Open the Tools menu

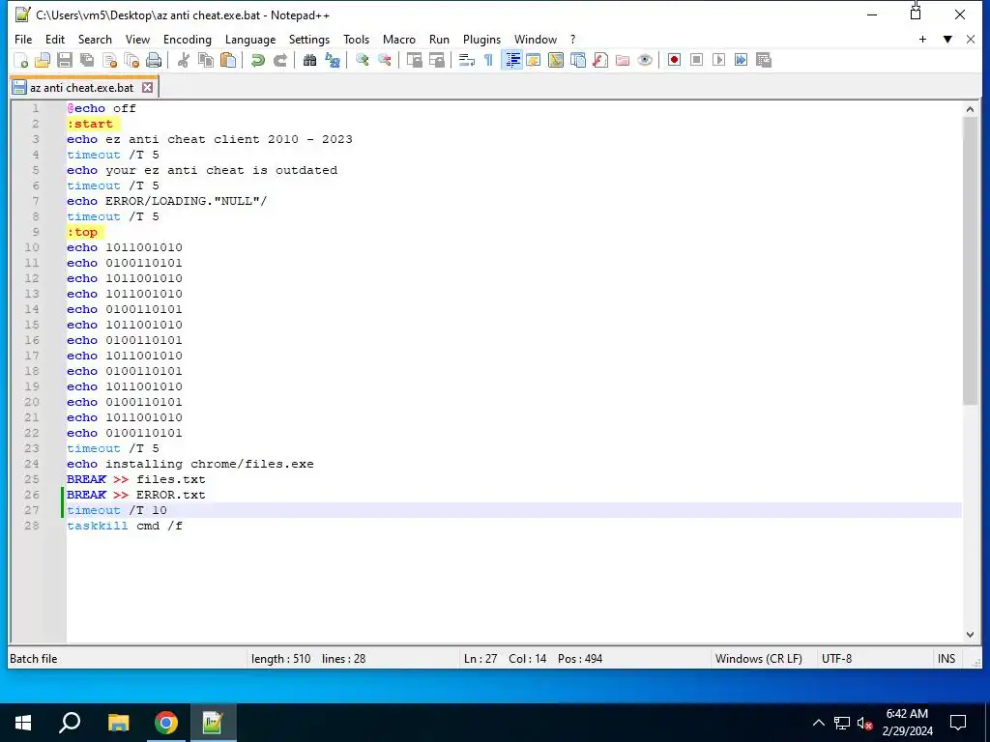[x=356, y=39]
